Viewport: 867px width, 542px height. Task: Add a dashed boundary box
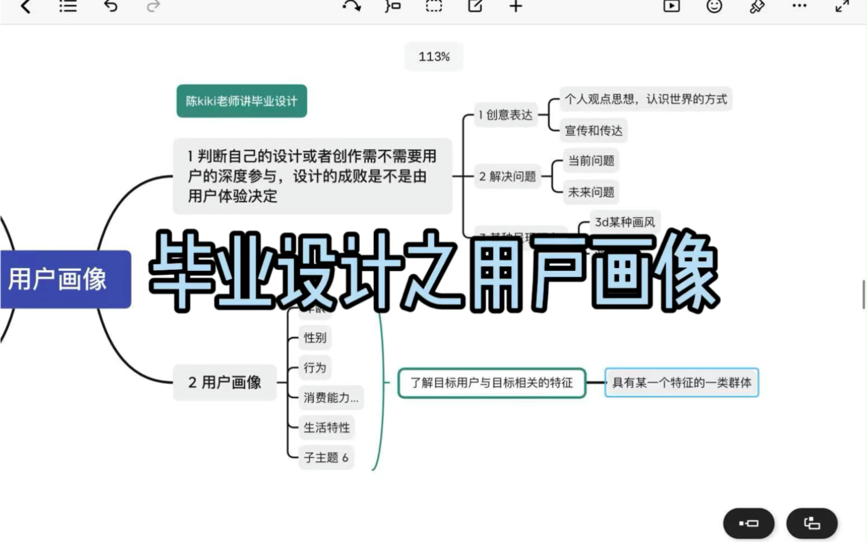point(433,7)
